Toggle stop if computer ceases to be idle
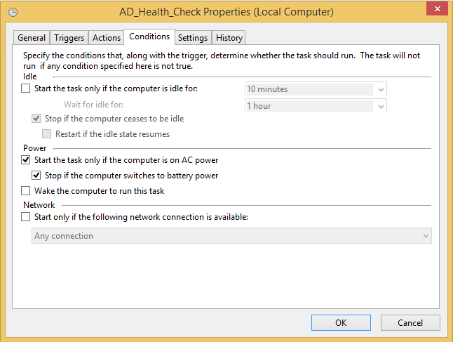This screenshot has width=453, height=342. coord(37,119)
